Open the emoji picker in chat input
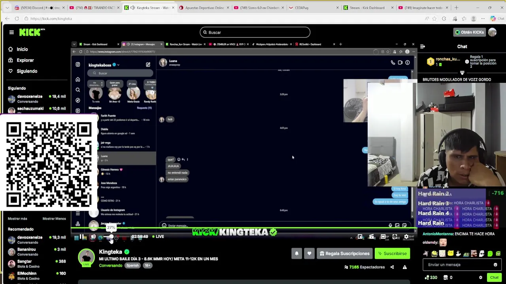The image size is (506, 284). (495, 265)
